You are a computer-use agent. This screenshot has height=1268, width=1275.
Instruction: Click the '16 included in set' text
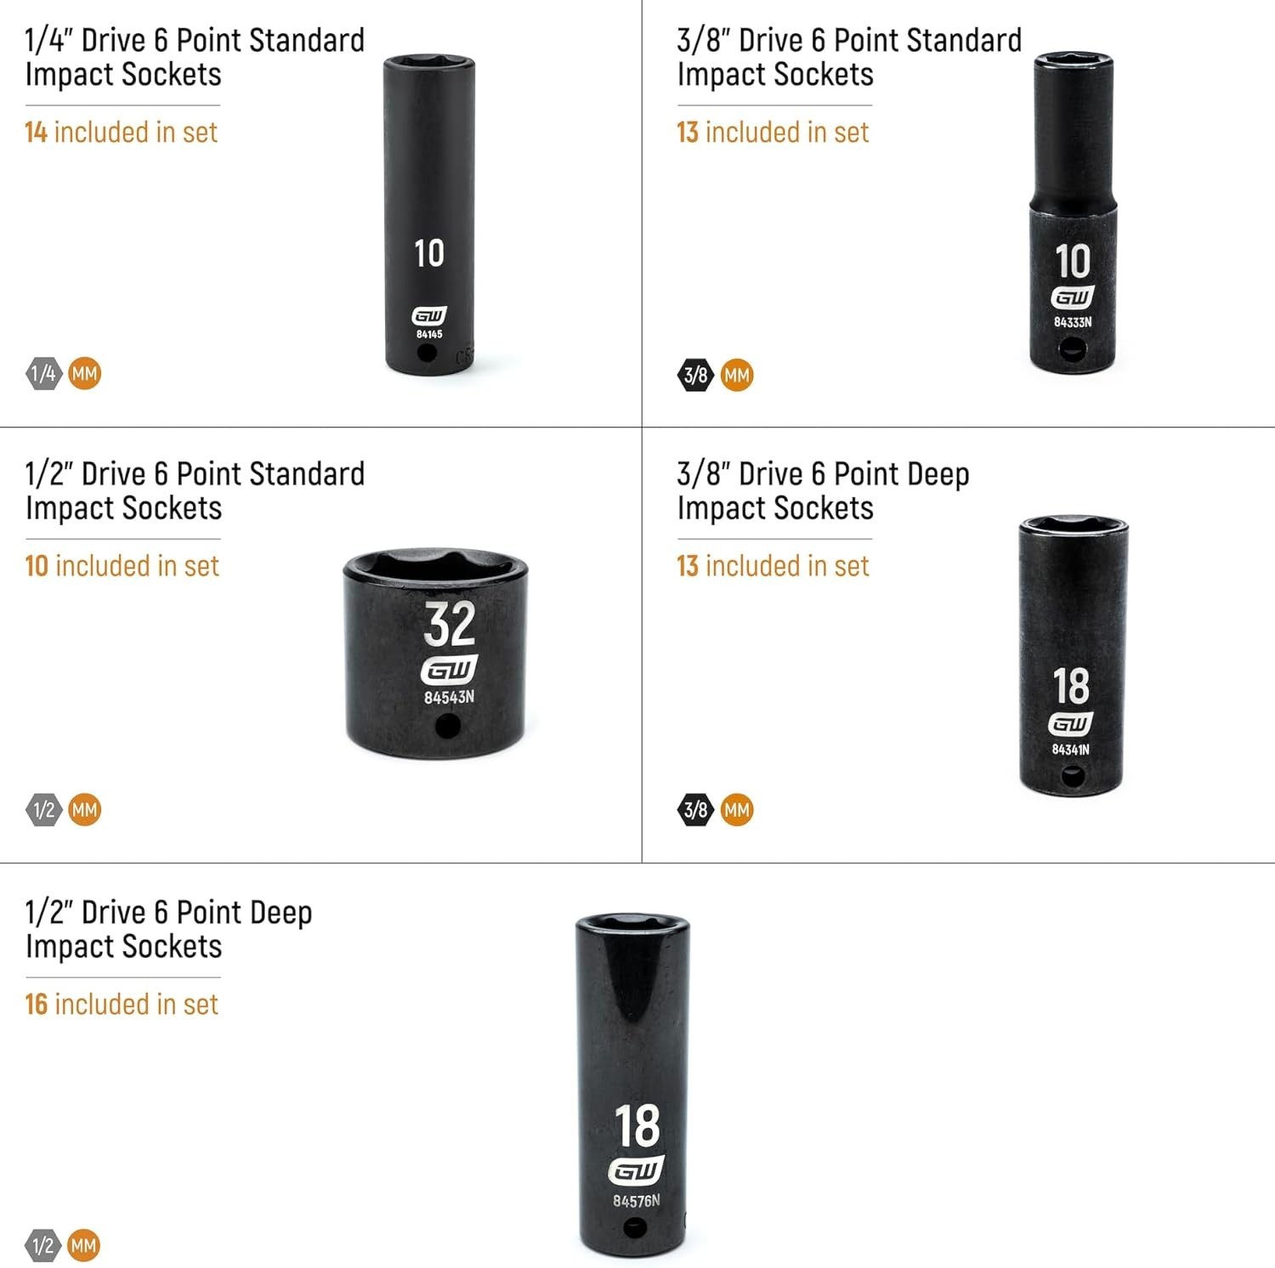[x=122, y=1005]
